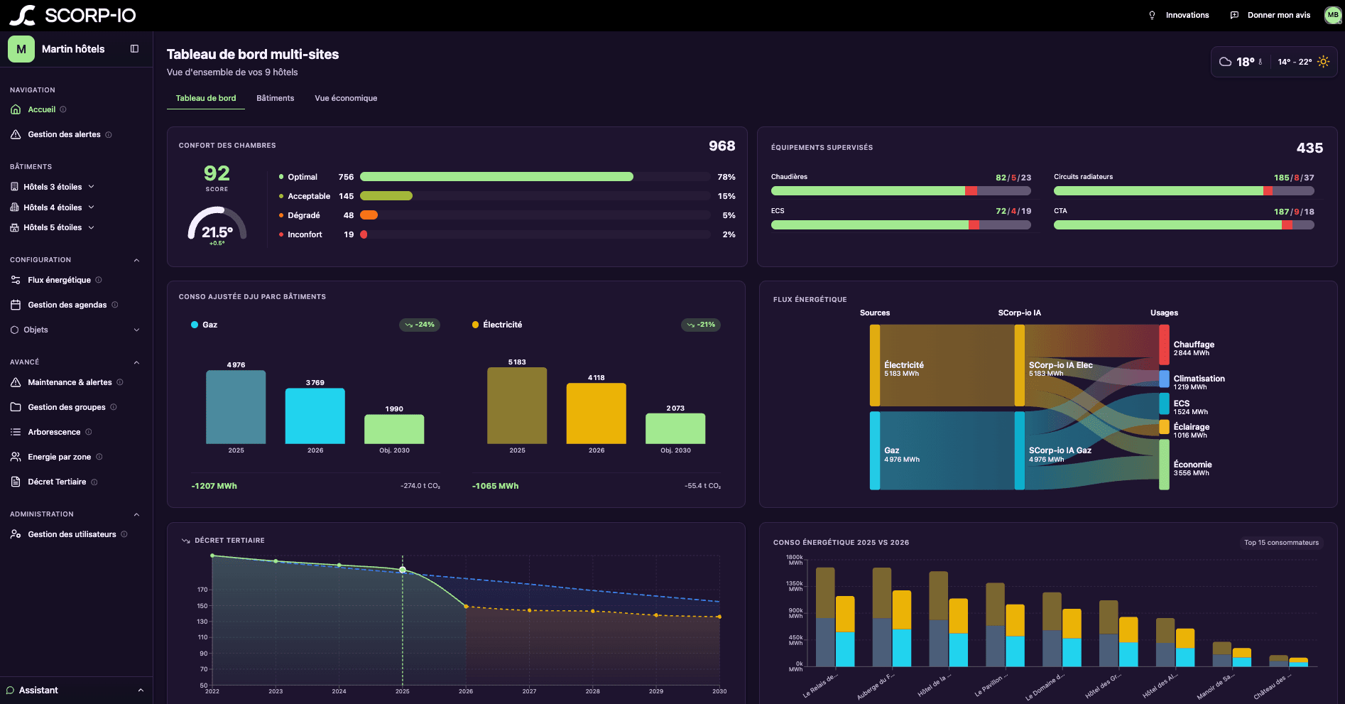Screen dimensions: 1345x704
Task: Click the 21.5° temperature gauge
Action: pyautogui.click(x=217, y=226)
